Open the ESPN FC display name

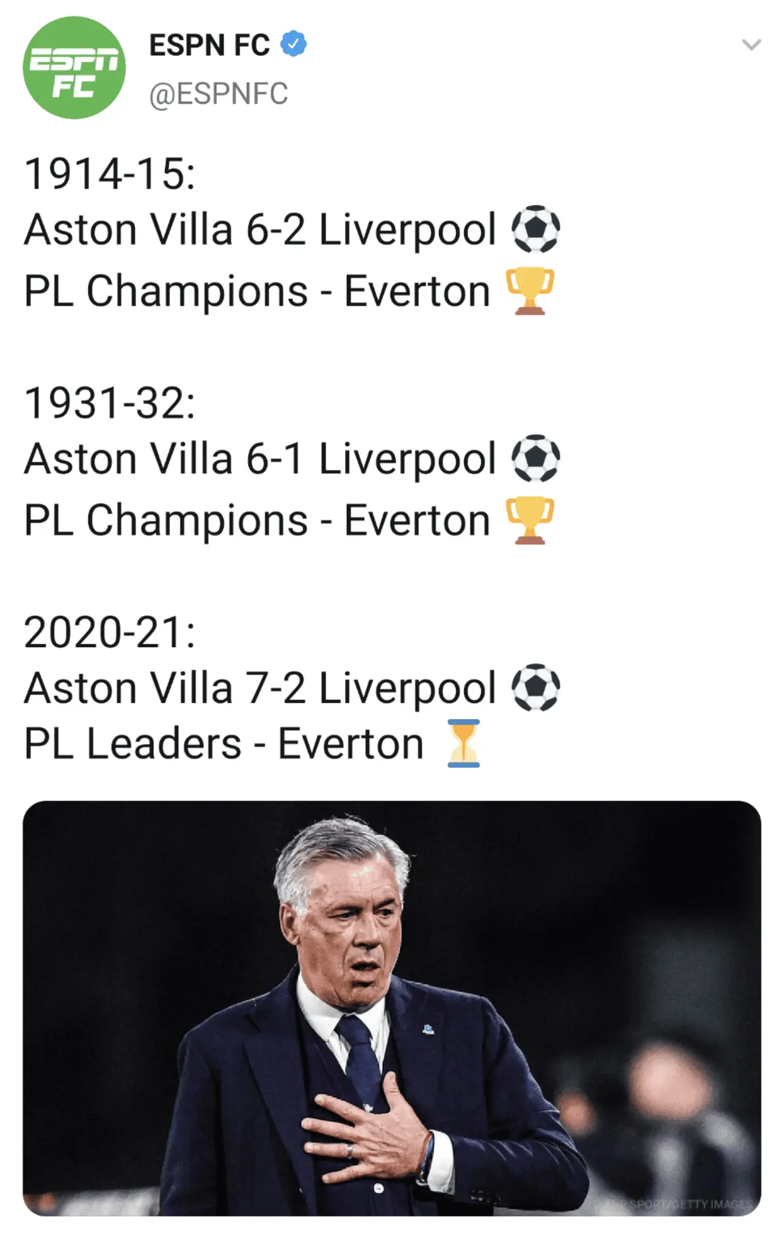[x=209, y=45]
